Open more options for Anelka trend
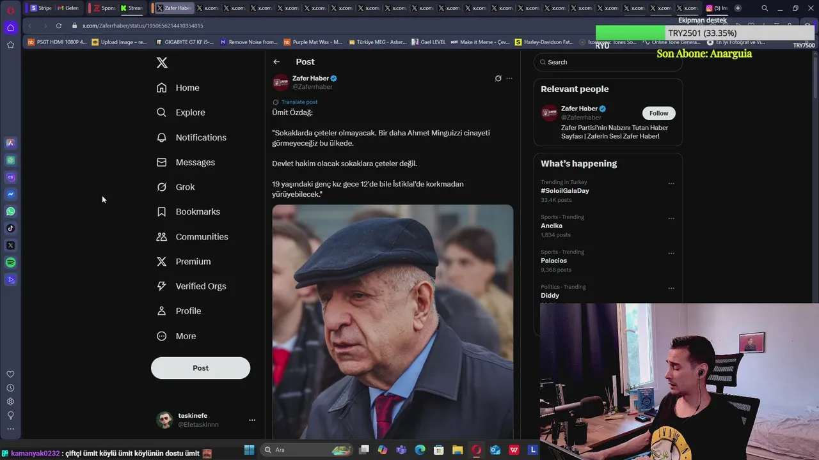 coord(671,218)
